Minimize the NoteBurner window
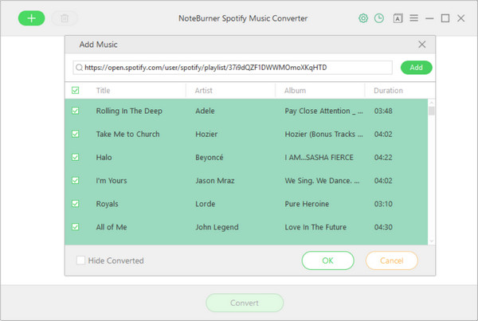Screen dimensions: 478x321 [x=429, y=18]
